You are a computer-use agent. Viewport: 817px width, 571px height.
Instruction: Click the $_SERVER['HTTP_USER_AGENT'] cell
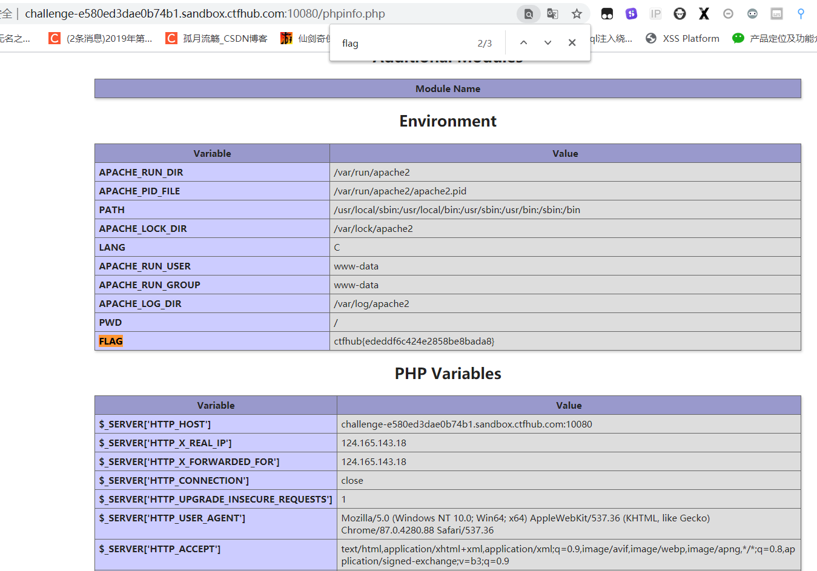[216, 524]
